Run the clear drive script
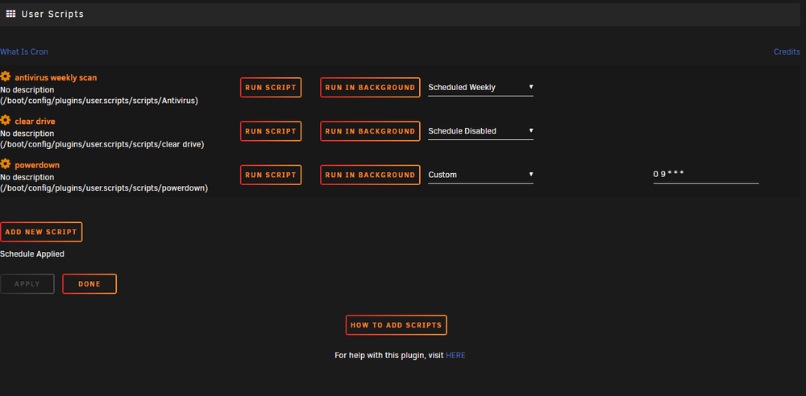The height and width of the screenshot is (396, 806). (271, 131)
